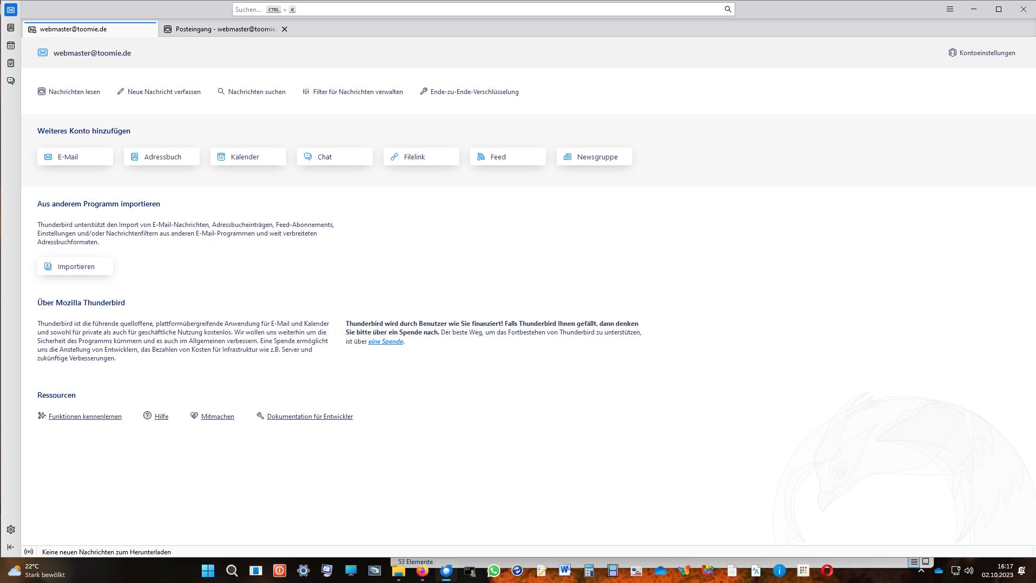Screen dimensions: 1036x583
Task: Open the Calendar space icon
Action: click(x=10, y=45)
